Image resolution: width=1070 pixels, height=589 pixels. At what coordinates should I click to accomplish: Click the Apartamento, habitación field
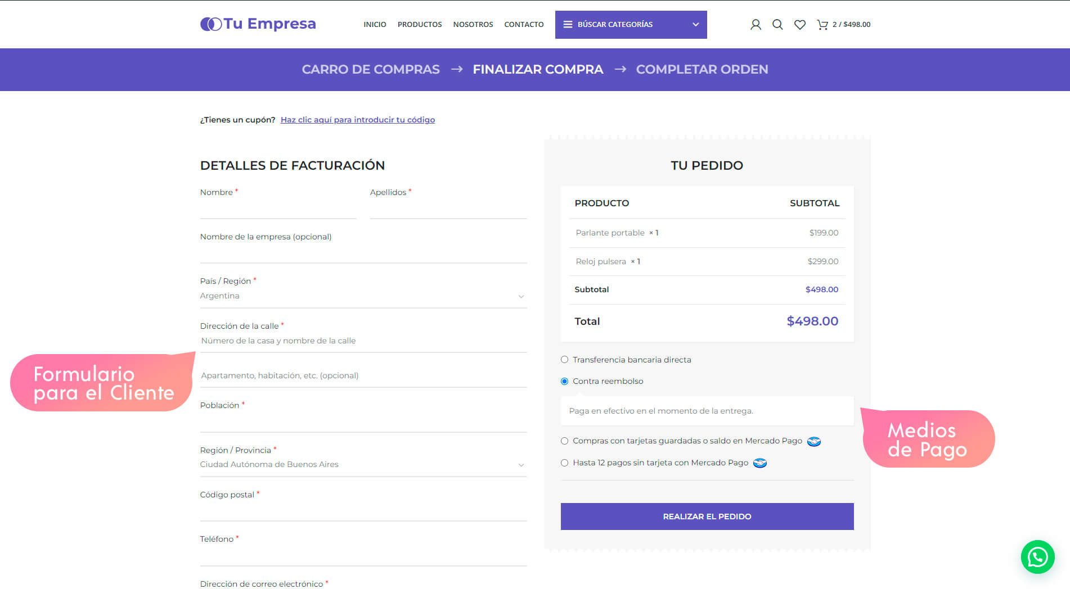(363, 376)
